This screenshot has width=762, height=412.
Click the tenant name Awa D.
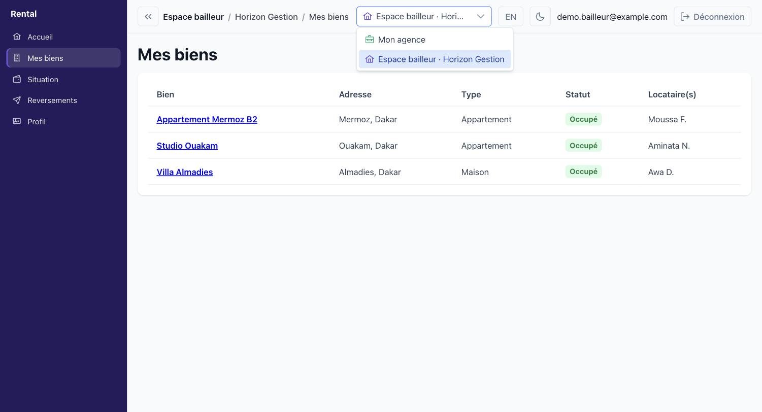pyautogui.click(x=661, y=172)
